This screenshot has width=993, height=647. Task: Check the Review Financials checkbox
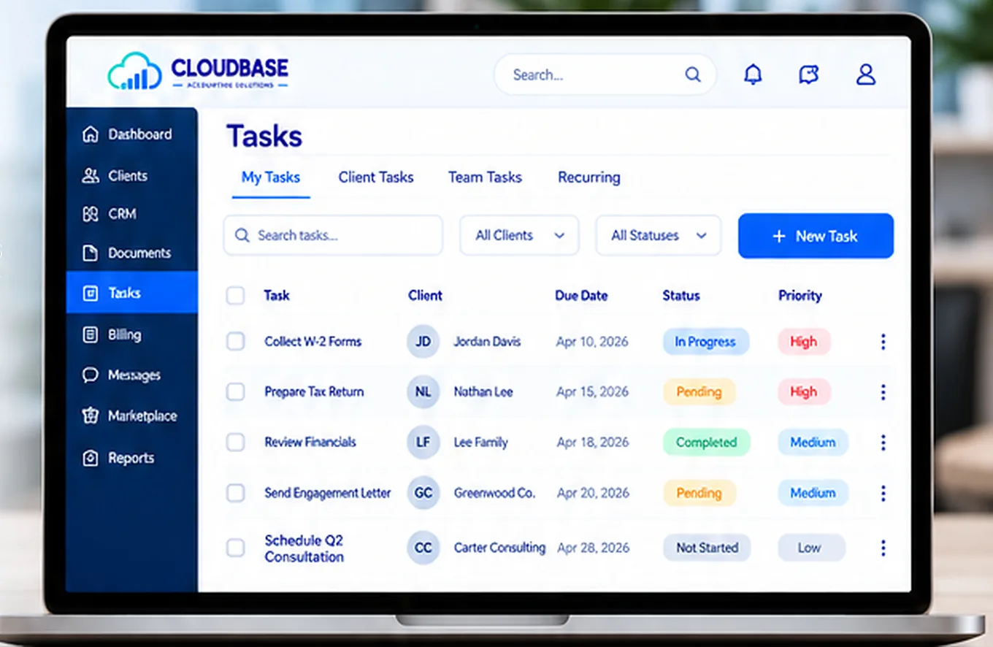235,442
